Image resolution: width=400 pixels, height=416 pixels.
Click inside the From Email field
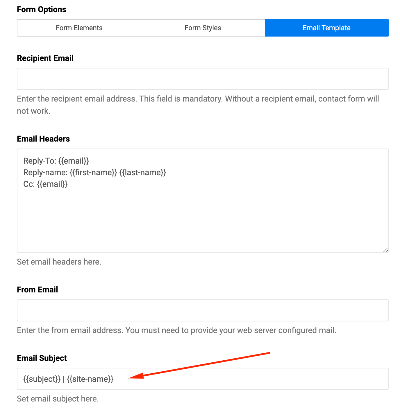[203, 310]
